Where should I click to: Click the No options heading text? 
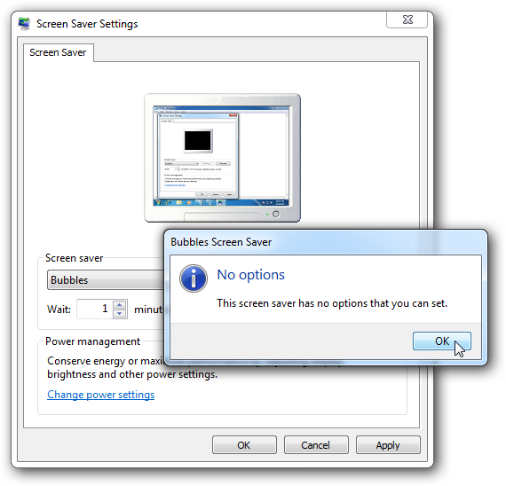coord(250,275)
